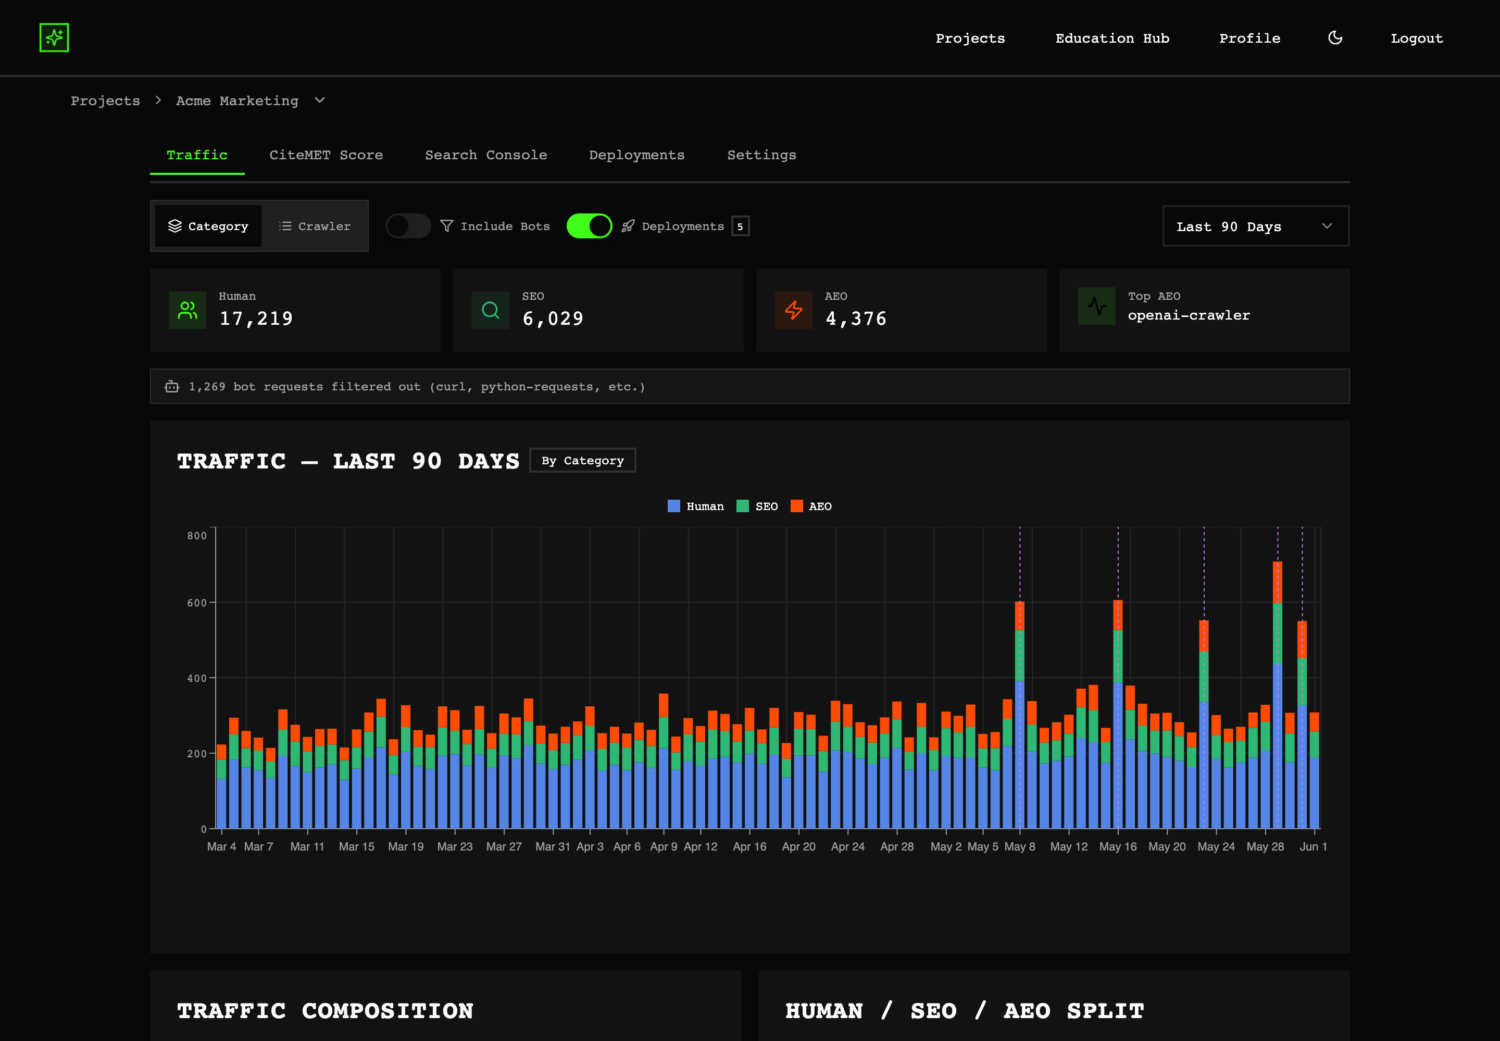Click the Human / SEO / AEO Split heading
This screenshot has width=1500, height=1041.
click(964, 1010)
